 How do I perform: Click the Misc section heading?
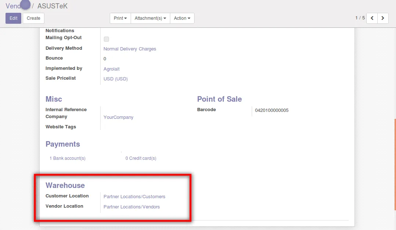54,99
